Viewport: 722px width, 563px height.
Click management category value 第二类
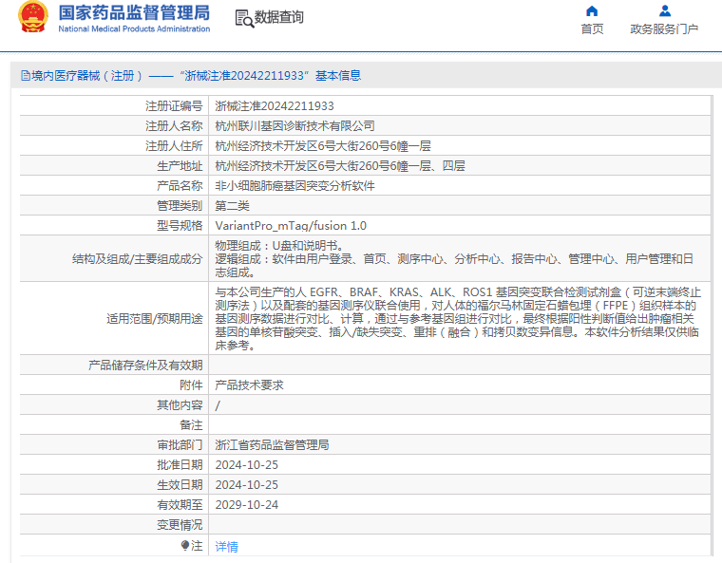click(x=232, y=206)
